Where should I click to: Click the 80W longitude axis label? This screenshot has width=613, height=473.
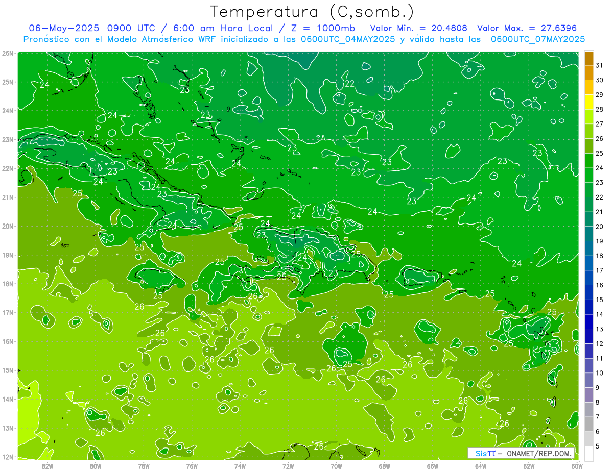[96, 466]
